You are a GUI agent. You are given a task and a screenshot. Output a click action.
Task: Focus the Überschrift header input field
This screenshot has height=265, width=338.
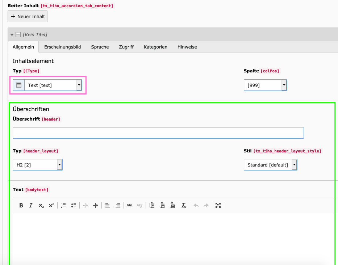(x=158, y=133)
